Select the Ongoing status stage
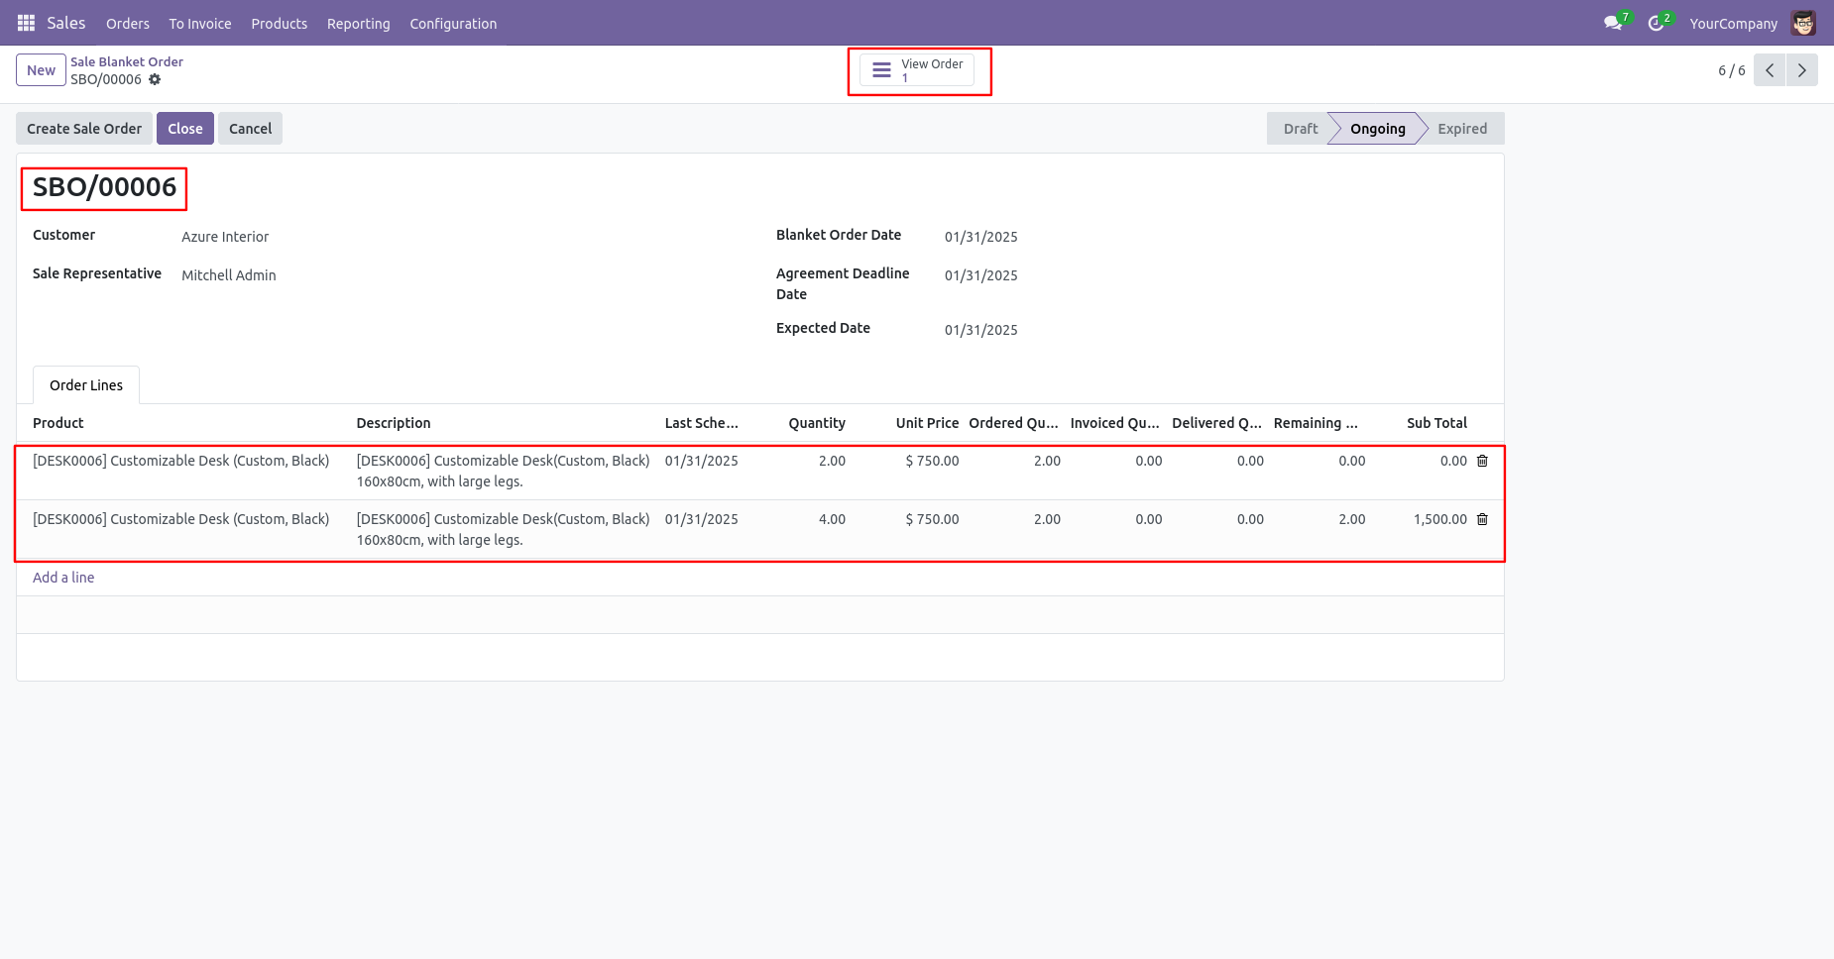 click(1377, 129)
